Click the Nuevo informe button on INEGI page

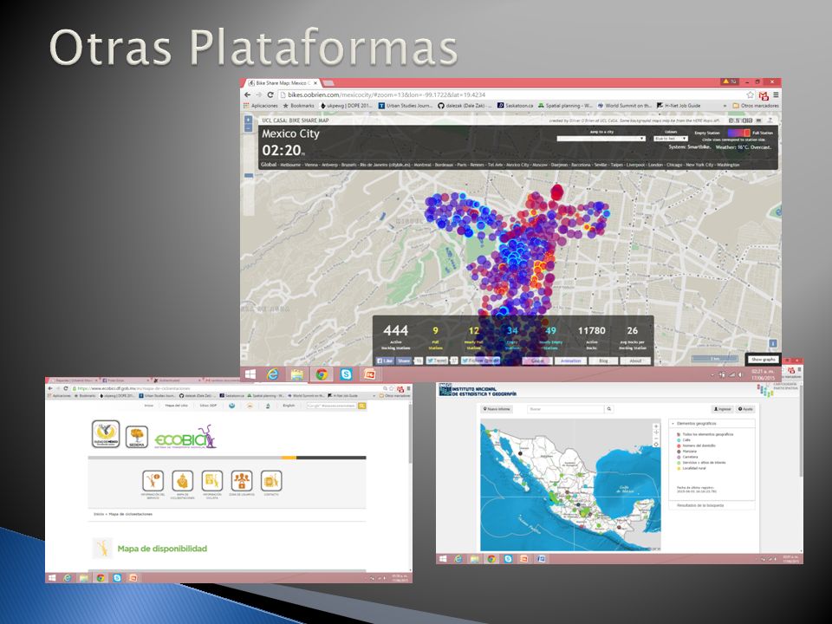pyautogui.click(x=497, y=409)
